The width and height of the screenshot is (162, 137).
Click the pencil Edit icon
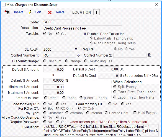[30, 13]
